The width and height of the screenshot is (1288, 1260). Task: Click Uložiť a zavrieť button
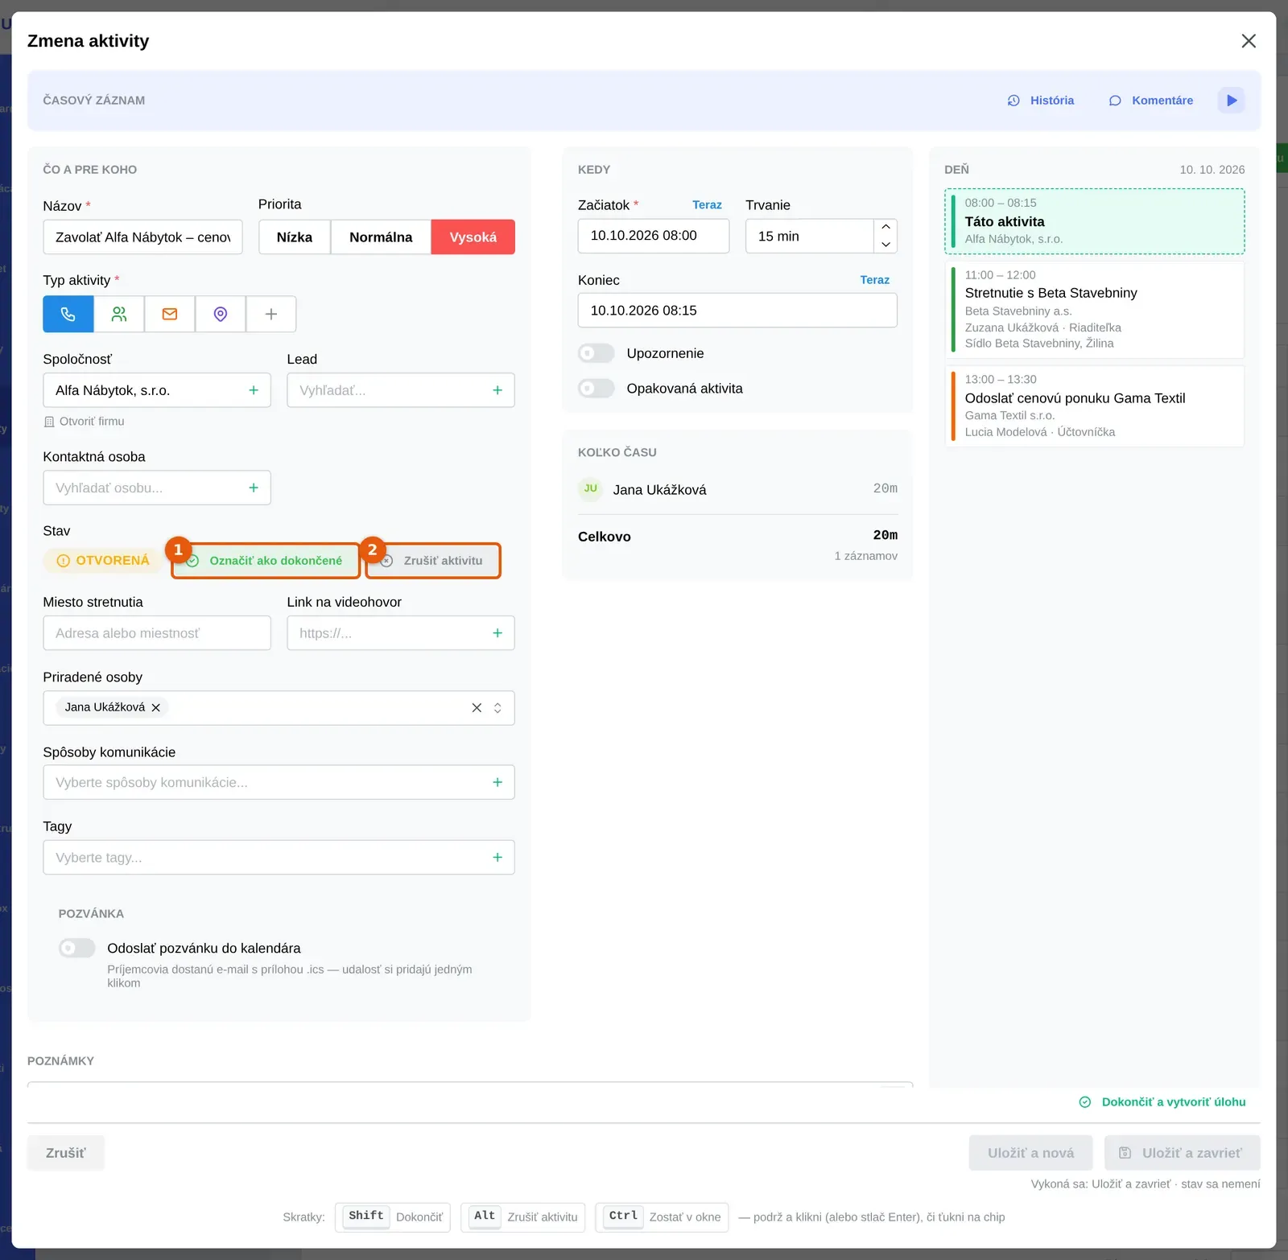[1183, 1153]
